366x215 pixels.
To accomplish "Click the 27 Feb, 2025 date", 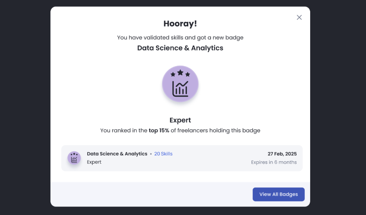I will (282, 154).
